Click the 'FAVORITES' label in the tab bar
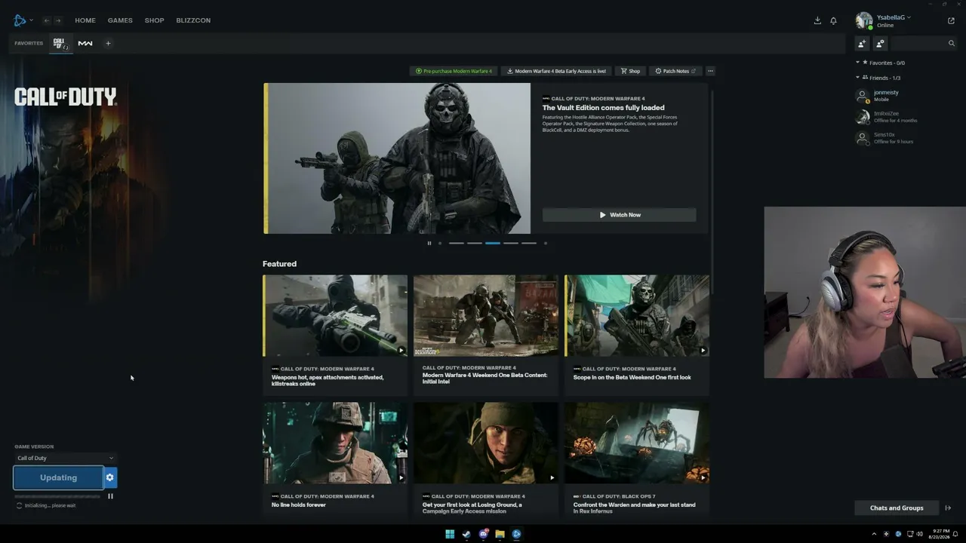 coord(29,43)
